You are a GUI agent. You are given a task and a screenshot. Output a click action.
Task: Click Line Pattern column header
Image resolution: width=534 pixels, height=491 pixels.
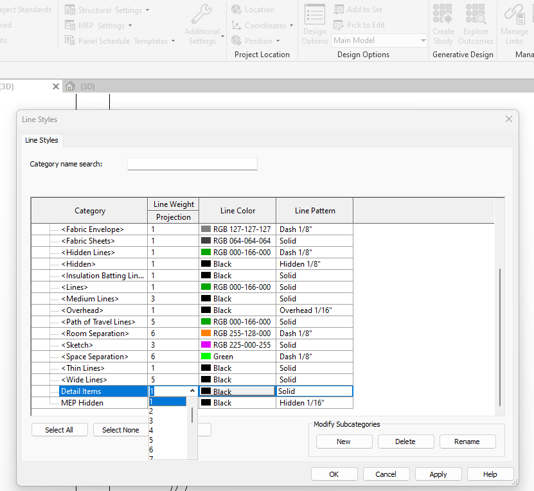pyautogui.click(x=315, y=210)
